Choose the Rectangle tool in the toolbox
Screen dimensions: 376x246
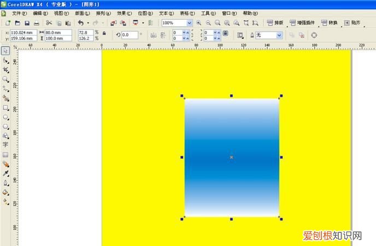pos(5,108)
